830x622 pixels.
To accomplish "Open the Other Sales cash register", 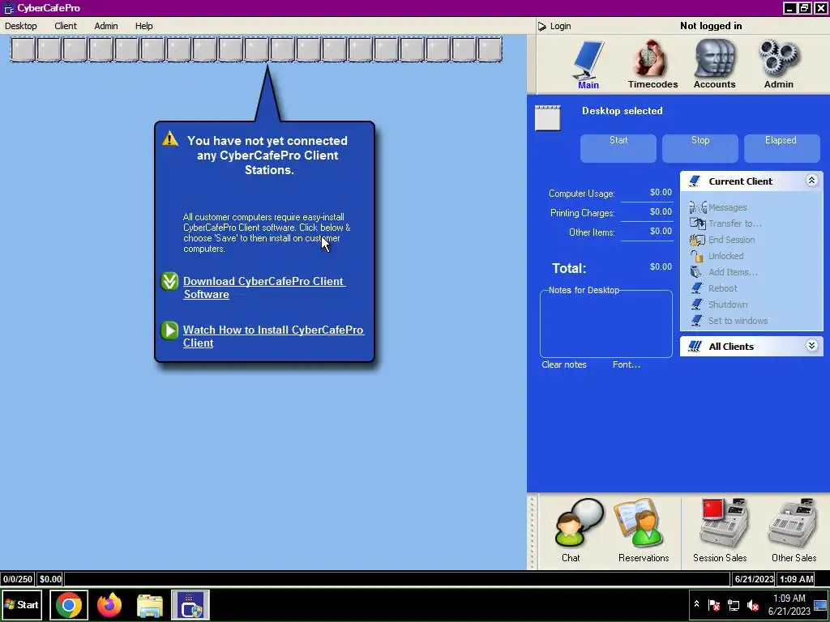I will point(793,523).
